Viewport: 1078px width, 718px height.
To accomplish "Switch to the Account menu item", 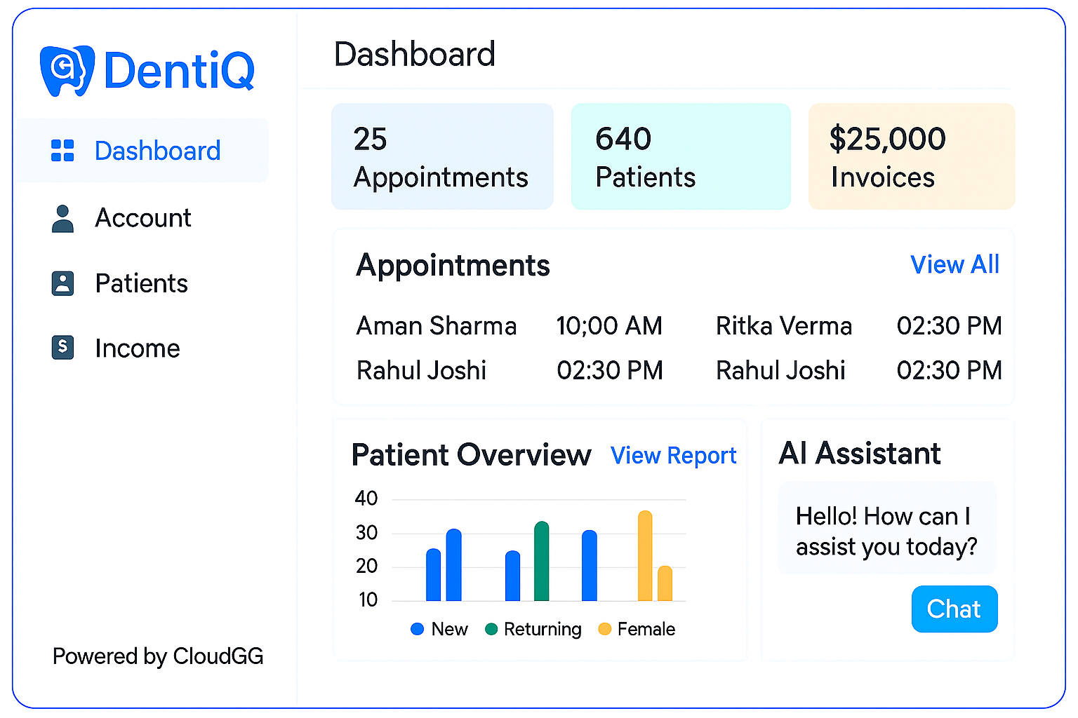I will [142, 218].
